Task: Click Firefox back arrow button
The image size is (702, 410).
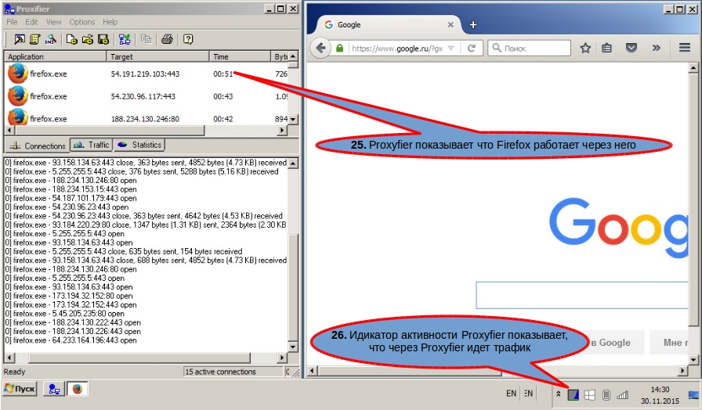Action: (320, 48)
